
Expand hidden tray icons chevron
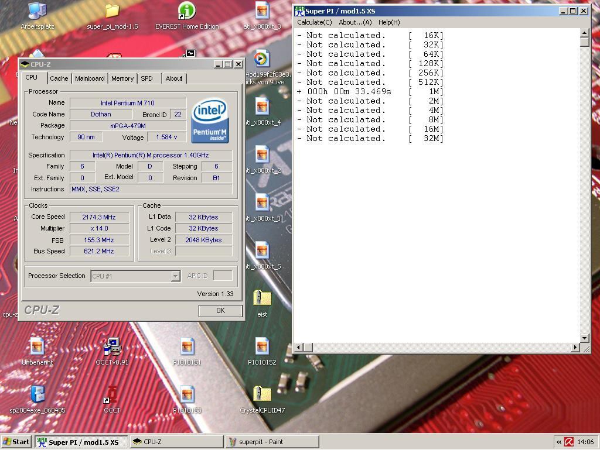(x=558, y=442)
